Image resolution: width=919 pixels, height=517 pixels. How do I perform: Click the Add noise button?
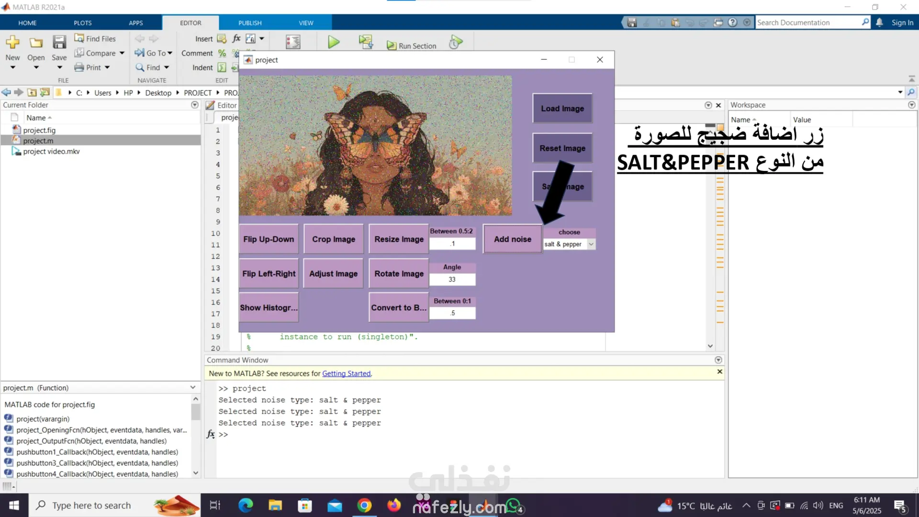pyautogui.click(x=513, y=239)
